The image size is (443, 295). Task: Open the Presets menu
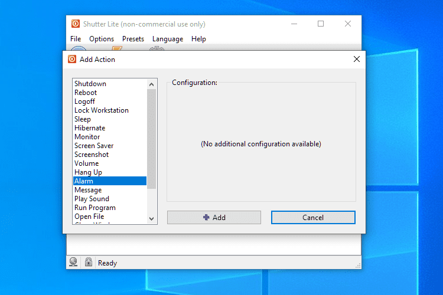(x=133, y=39)
